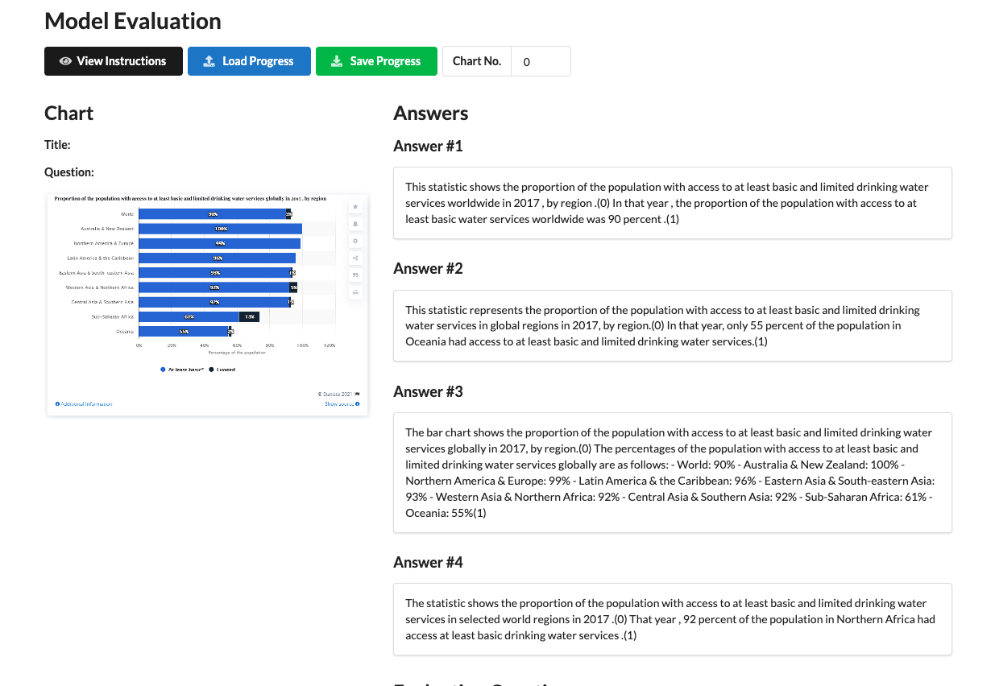Click the quotation mark citation icon
The image size is (995, 686).
pos(355,275)
